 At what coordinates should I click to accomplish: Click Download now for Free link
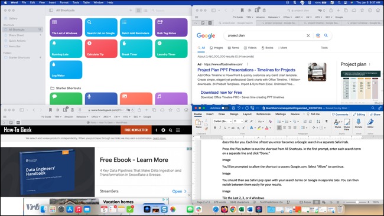[x=222, y=93]
